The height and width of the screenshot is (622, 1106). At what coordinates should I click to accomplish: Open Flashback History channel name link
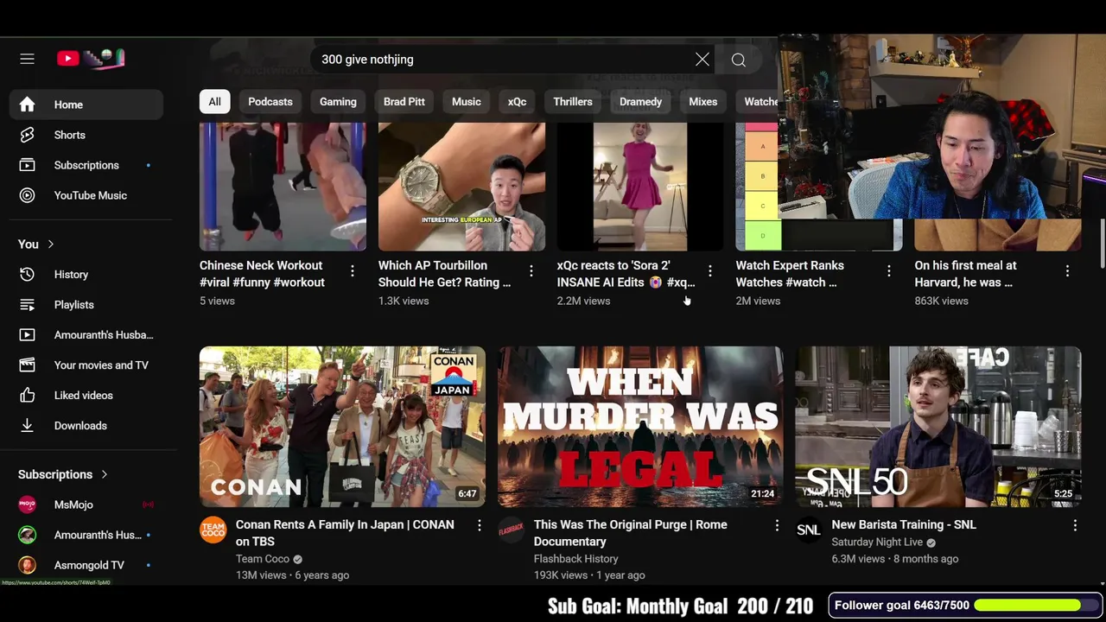click(575, 559)
